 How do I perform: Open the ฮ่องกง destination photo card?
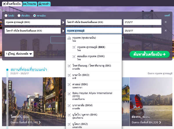[x=151, y=102]
